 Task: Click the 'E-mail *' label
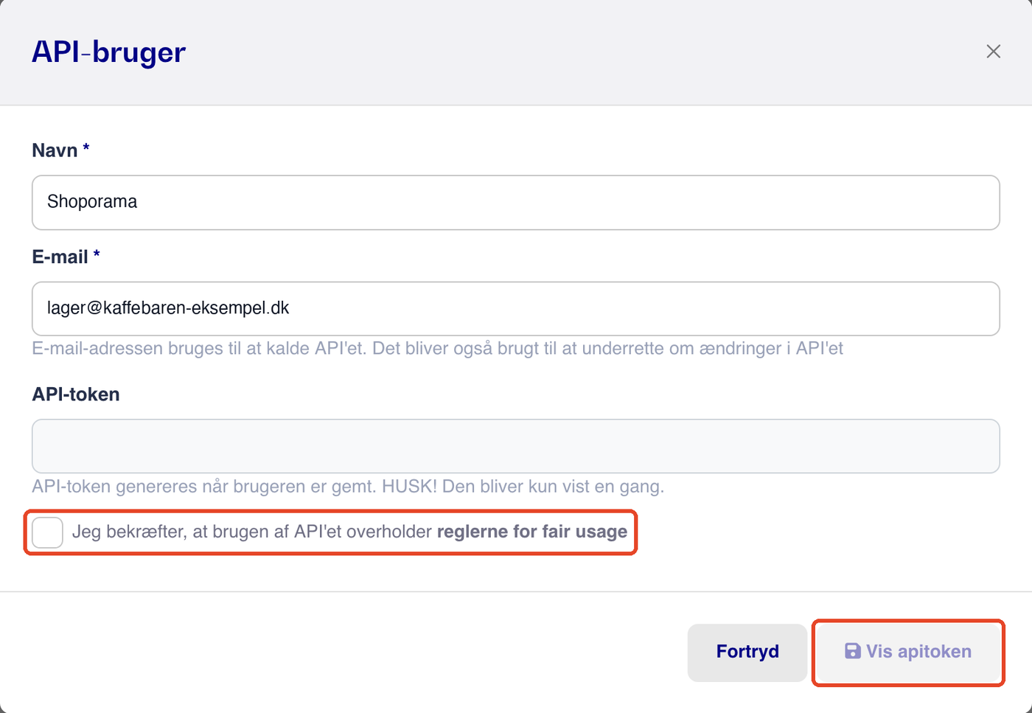click(x=66, y=257)
